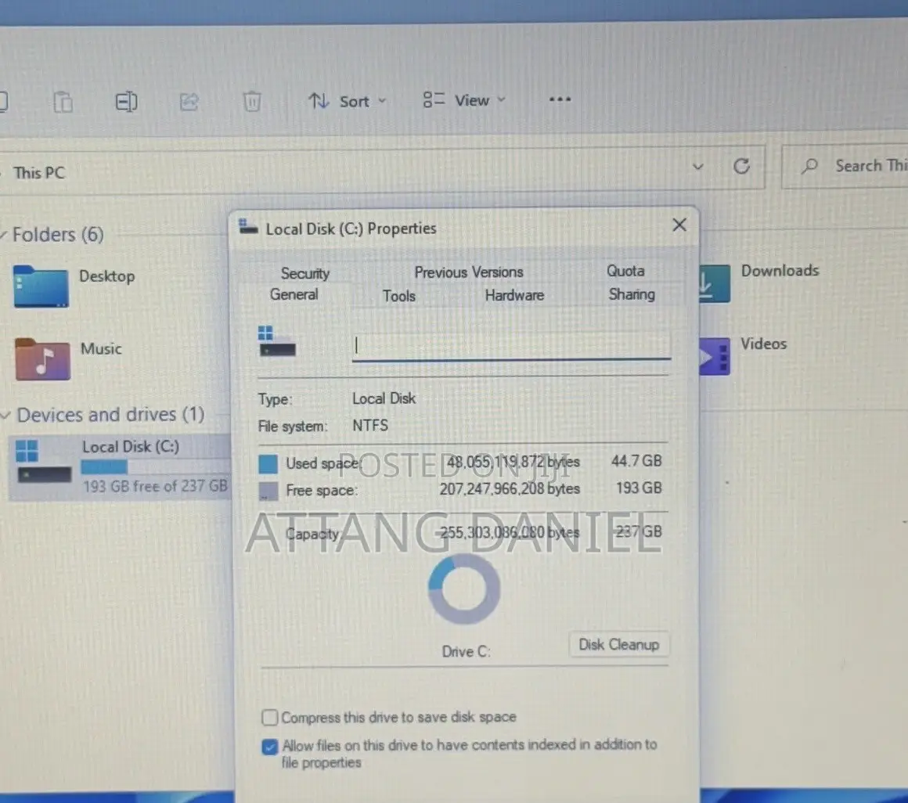The height and width of the screenshot is (803, 908).
Task: Open the Sort dropdown menu
Action: [347, 101]
